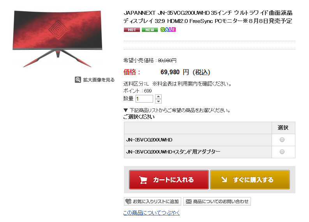This screenshot has height=222, width=309.
Task: View enlarged image via 拡大画像を見る text
Action: coord(99,80)
